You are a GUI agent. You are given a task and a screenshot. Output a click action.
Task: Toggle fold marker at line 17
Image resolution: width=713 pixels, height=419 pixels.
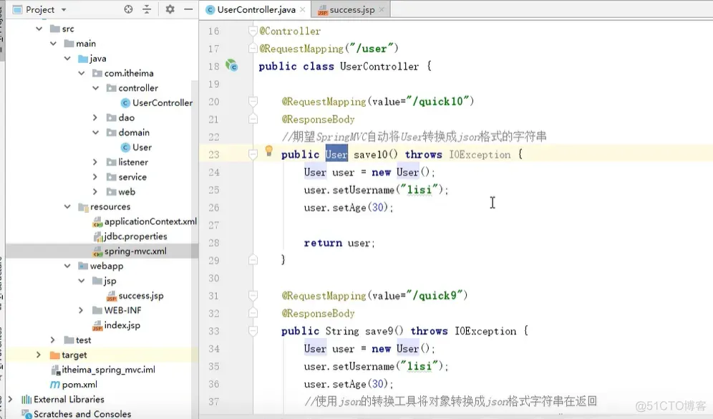click(253, 48)
